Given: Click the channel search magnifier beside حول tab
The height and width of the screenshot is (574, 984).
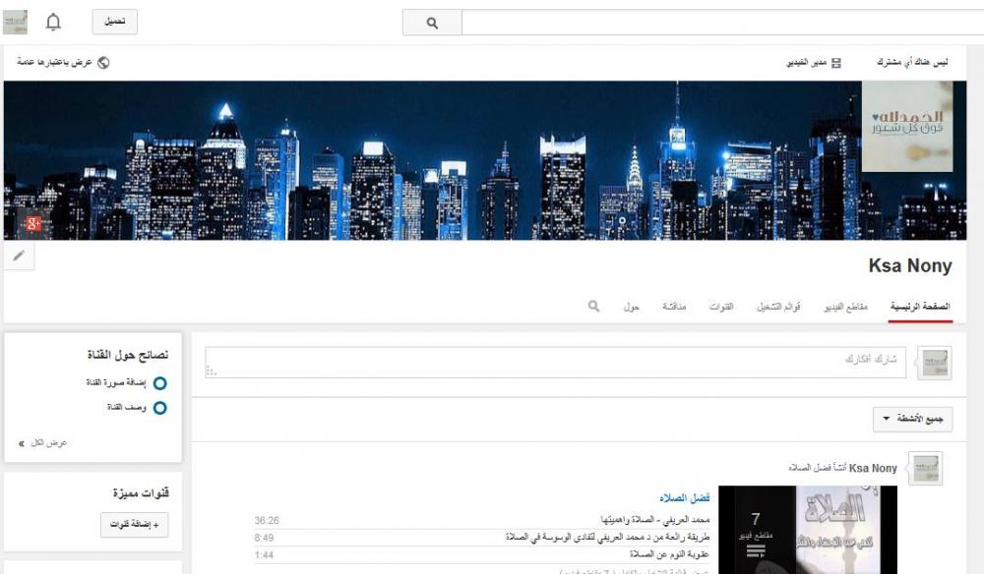Looking at the screenshot, I should [x=593, y=307].
